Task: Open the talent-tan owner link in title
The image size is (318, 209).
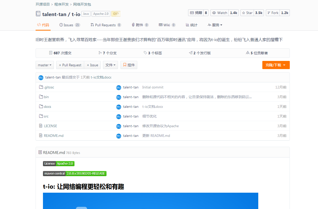Action: tap(54, 14)
